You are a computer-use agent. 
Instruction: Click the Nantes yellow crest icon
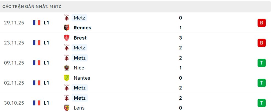pyautogui.click(x=66, y=78)
